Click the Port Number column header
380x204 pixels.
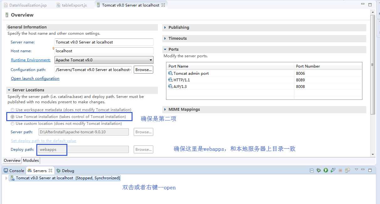click(x=328, y=66)
